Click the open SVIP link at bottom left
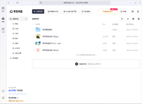 pos(16,101)
